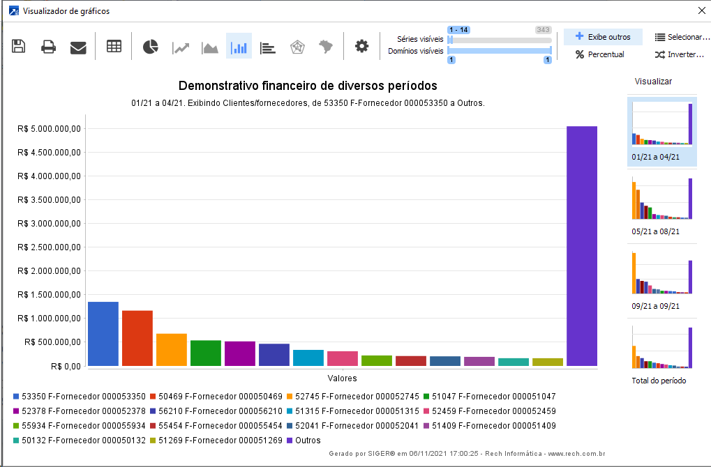Select the horizontal bar chart type
711x467 pixels.
pyautogui.click(x=267, y=47)
